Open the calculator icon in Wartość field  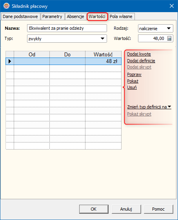169,38
